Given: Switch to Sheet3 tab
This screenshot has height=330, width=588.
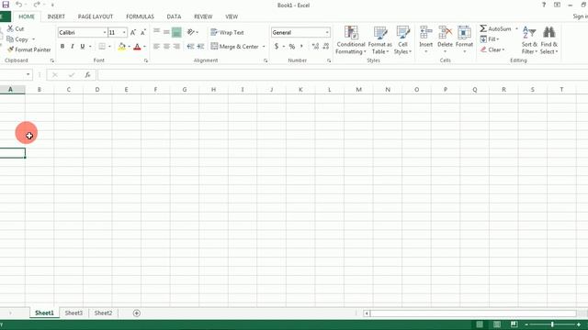Looking at the screenshot, I should [x=73, y=313].
